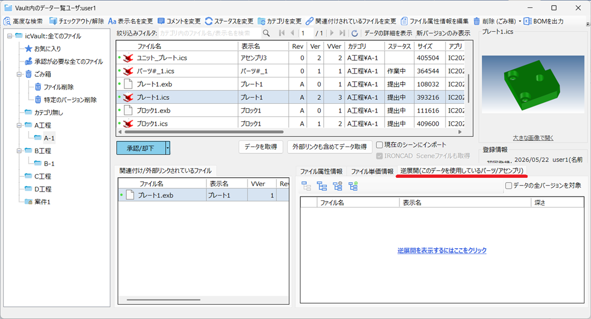This screenshot has height=319, width=591.
Task: Click the green プレート1.ics preview thumbnail
Action: pyautogui.click(x=533, y=85)
